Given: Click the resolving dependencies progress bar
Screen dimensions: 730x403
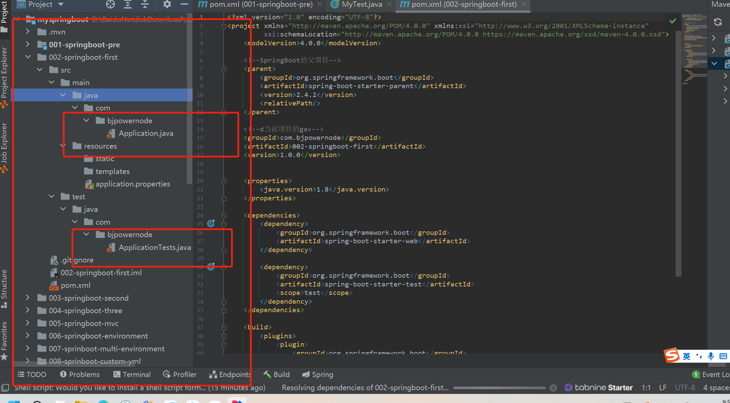Looking at the screenshot, I should pos(499,388).
